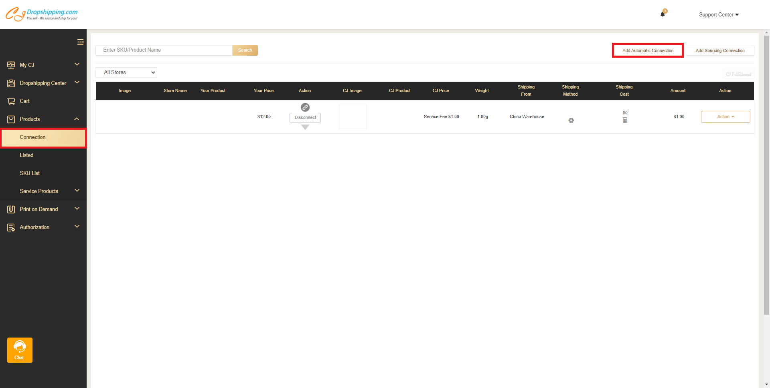Click the Enter SKU/Product Name field
Viewport: 770px width, 388px height.
point(164,50)
